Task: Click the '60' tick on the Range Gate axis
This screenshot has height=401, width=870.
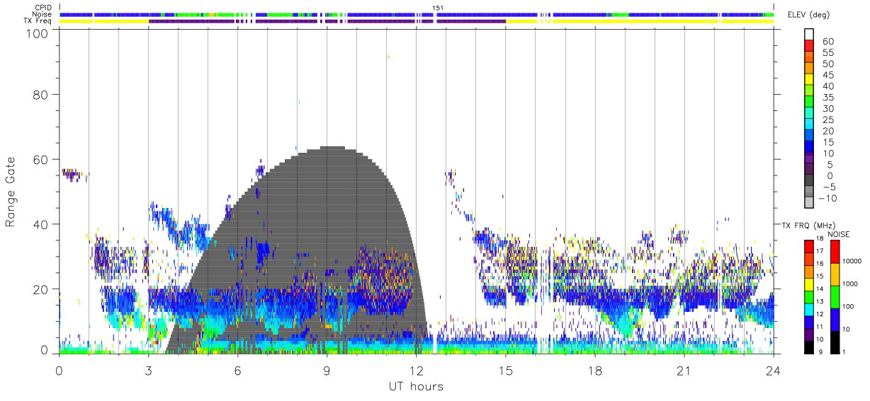Action: pos(41,159)
